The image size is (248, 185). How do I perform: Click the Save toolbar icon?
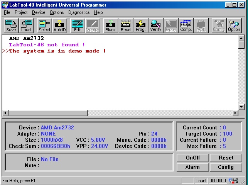click(x=11, y=25)
